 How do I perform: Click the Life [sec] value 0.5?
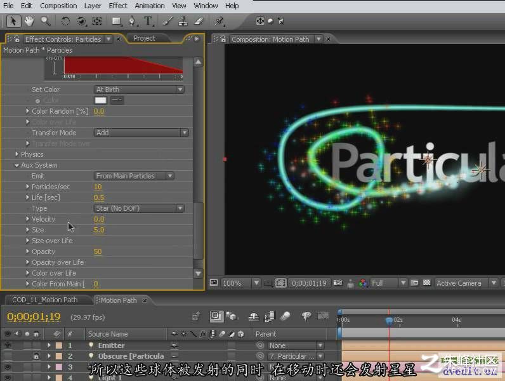(x=99, y=197)
